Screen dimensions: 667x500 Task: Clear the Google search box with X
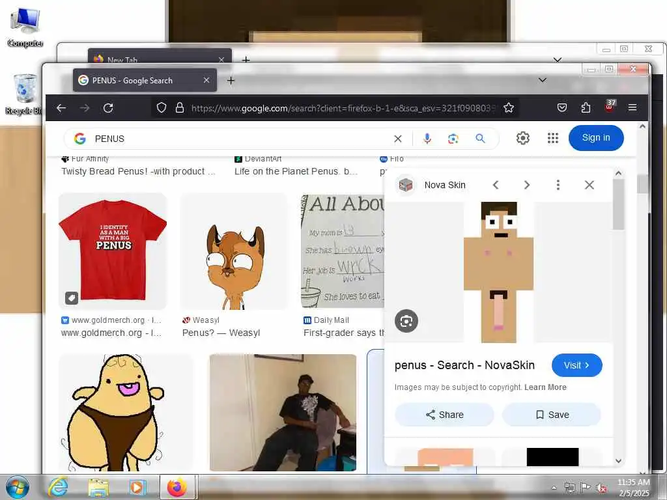pyautogui.click(x=398, y=139)
